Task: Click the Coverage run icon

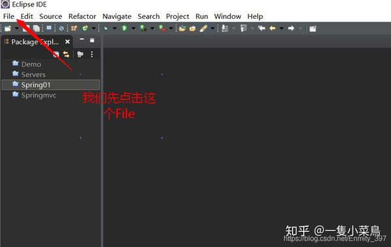Action: (x=143, y=28)
